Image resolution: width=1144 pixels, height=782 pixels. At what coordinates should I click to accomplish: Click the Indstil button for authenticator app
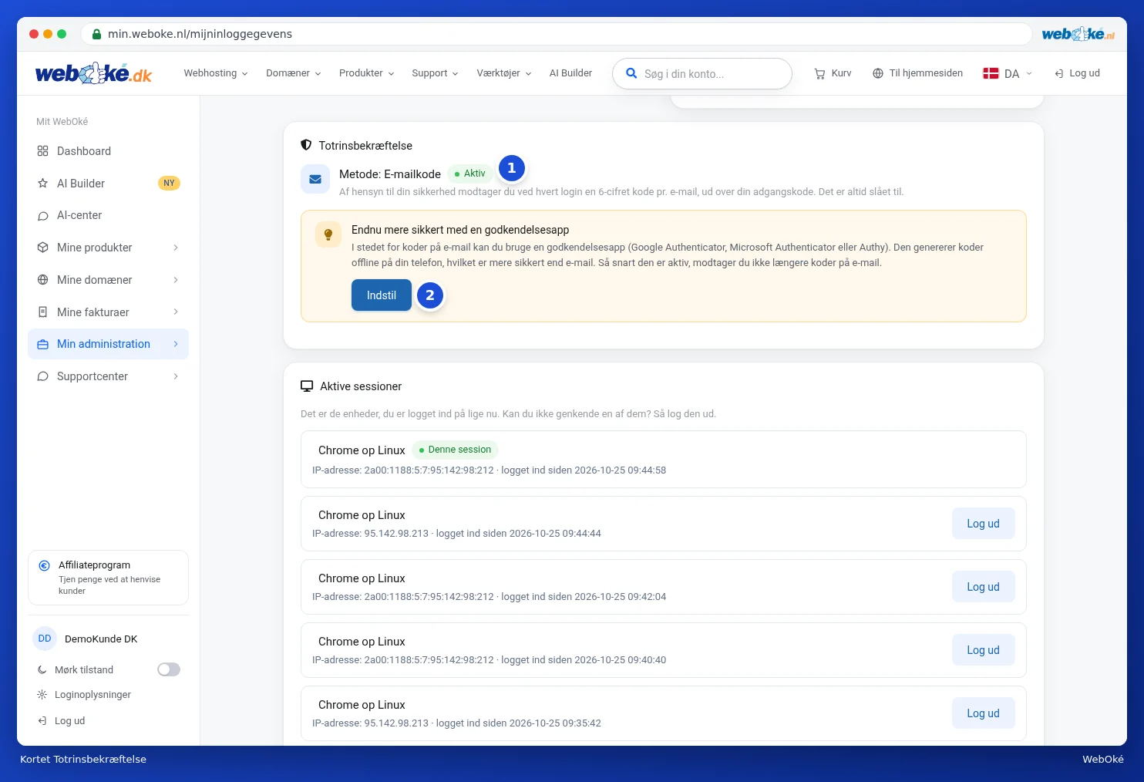point(382,295)
